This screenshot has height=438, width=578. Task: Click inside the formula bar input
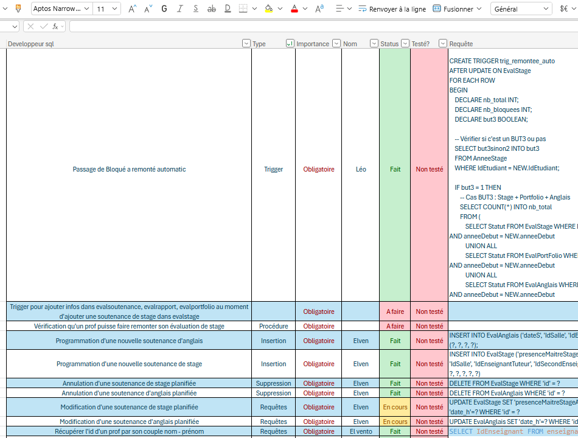(324, 26)
